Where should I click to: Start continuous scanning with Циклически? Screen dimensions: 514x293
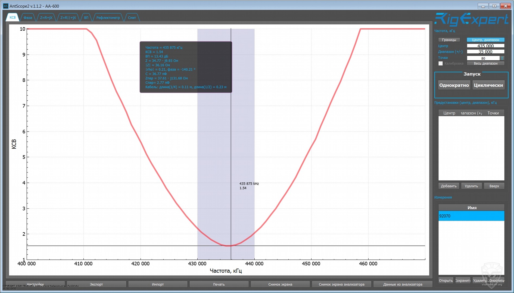[x=488, y=85]
